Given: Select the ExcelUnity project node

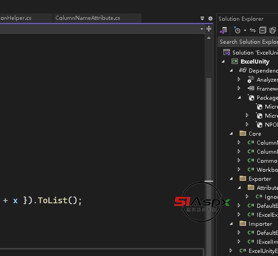Looking at the screenshot, I should (255, 62).
